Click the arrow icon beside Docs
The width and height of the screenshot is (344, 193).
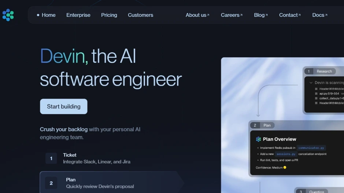coord(326,15)
